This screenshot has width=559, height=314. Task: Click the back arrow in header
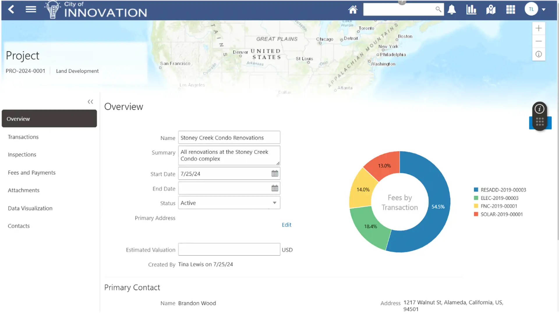(x=11, y=9)
